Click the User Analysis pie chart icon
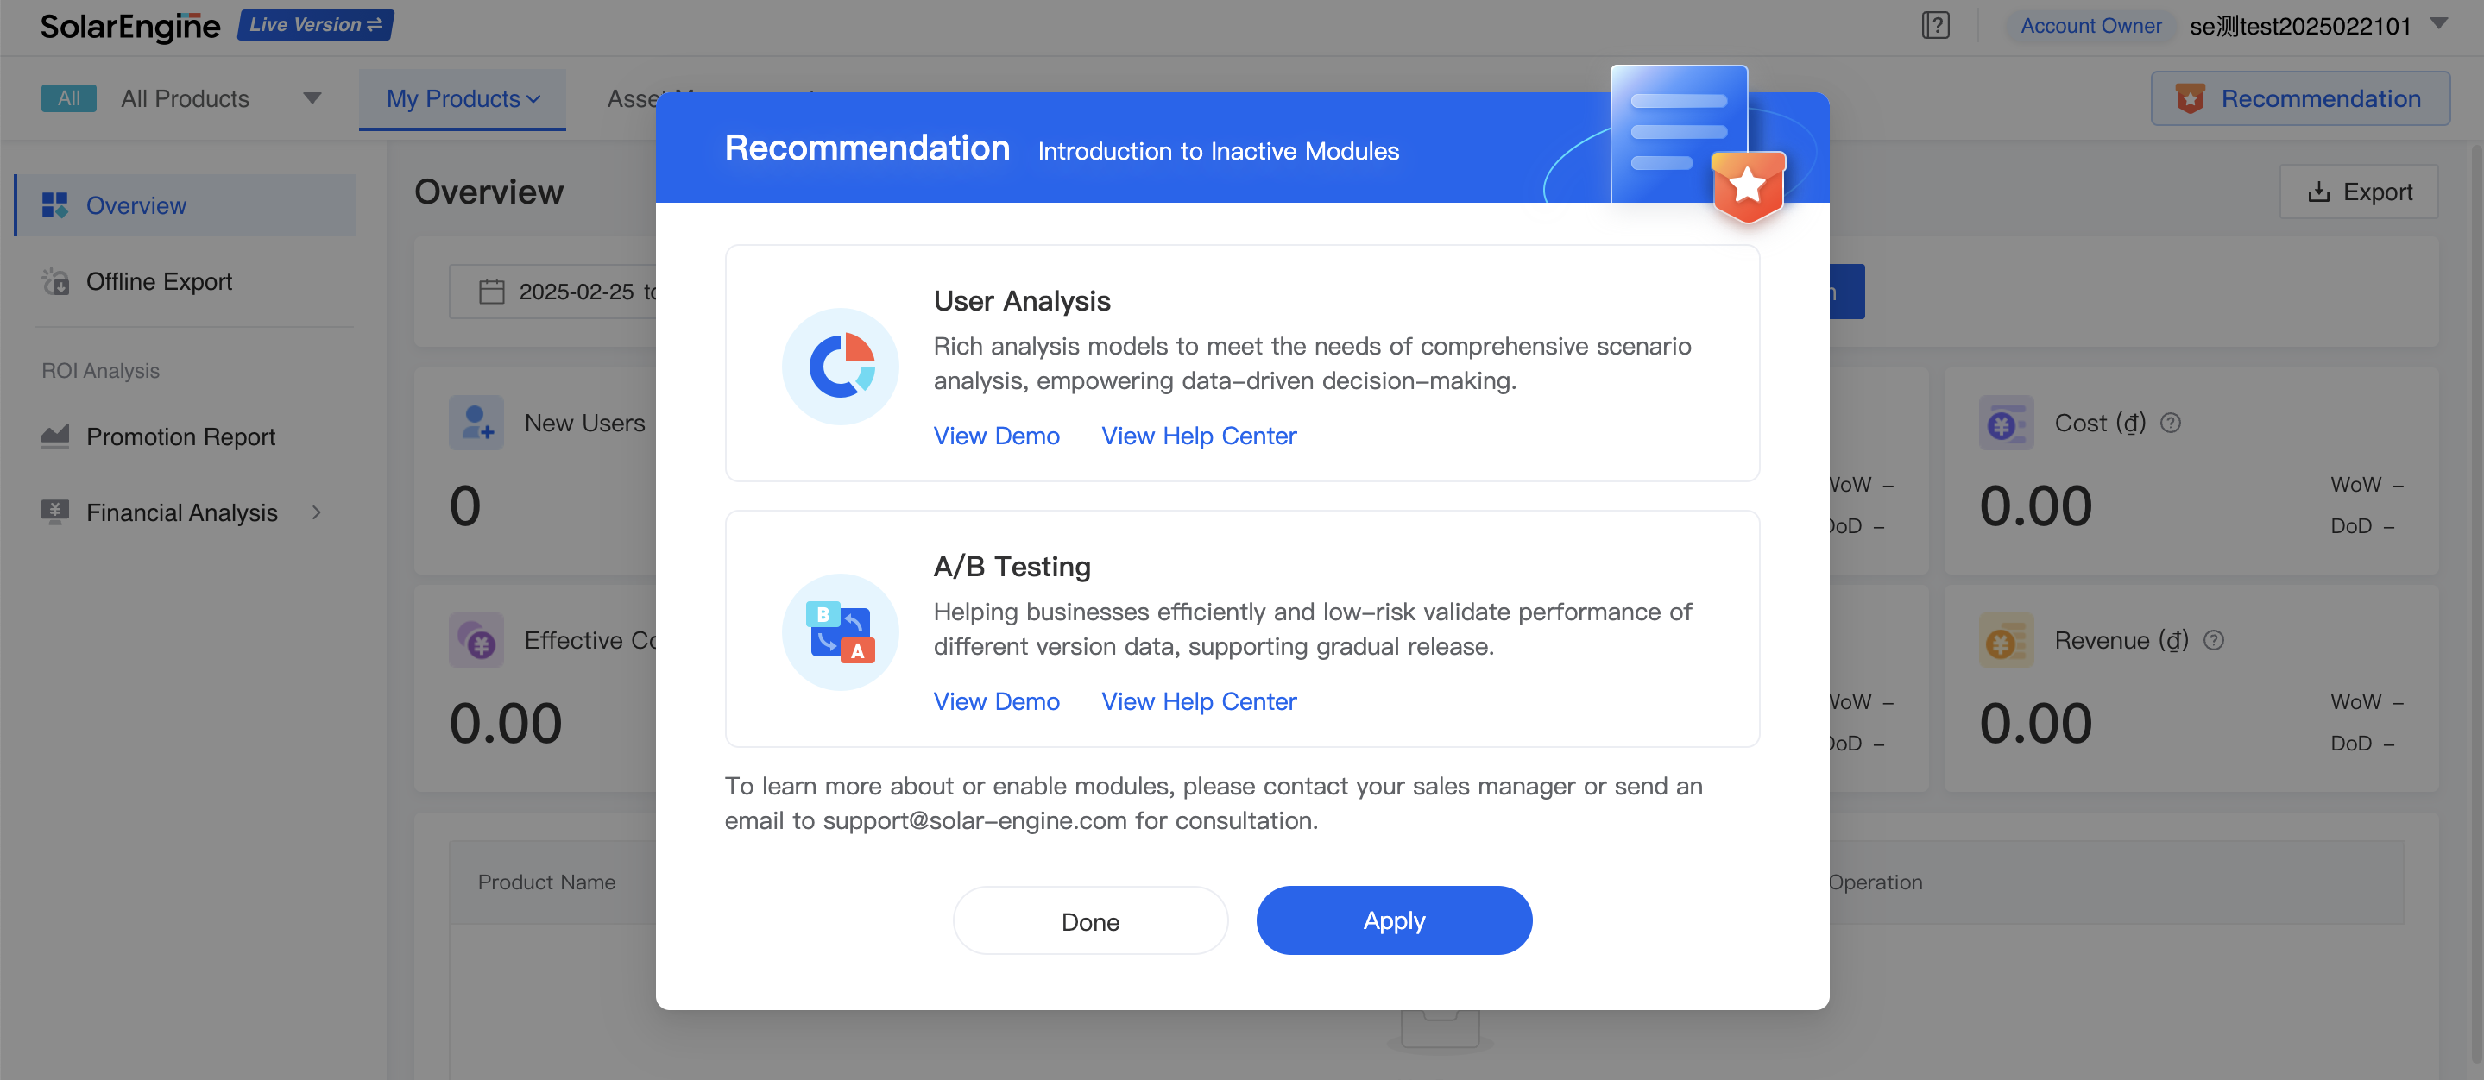Screen dimensions: 2484x1080 (x=840, y=366)
